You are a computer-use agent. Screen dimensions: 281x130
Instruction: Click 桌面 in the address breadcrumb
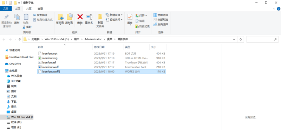[109, 39]
